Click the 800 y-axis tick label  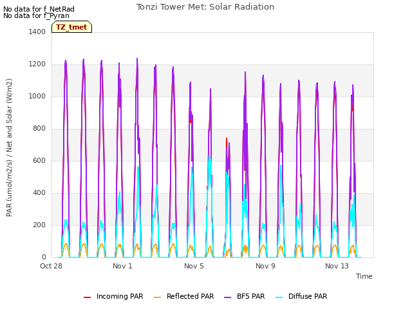coord(39,129)
